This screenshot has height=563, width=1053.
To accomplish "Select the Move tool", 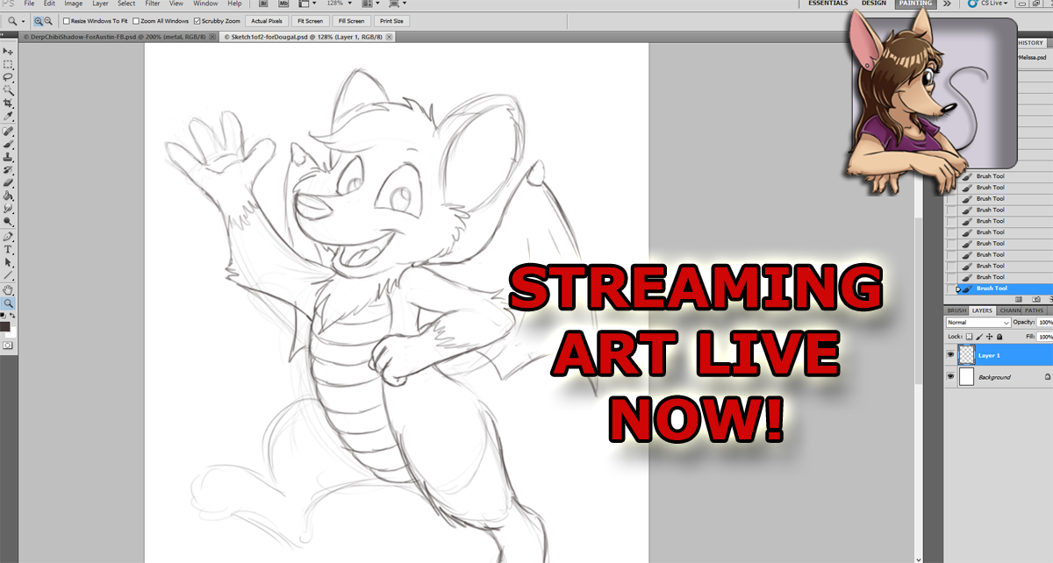I will tap(8, 52).
